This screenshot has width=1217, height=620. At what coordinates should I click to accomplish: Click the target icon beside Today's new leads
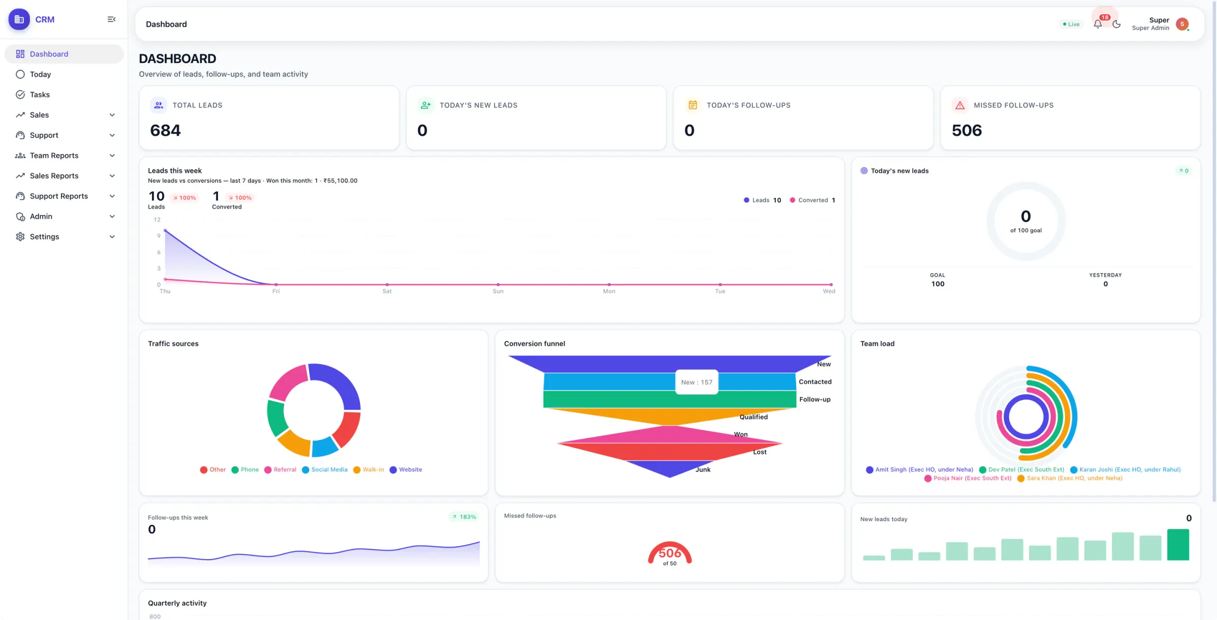(864, 171)
